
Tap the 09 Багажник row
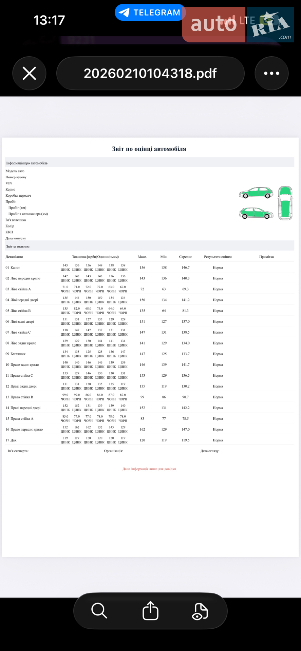pyautogui.click(x=149, y=354)
